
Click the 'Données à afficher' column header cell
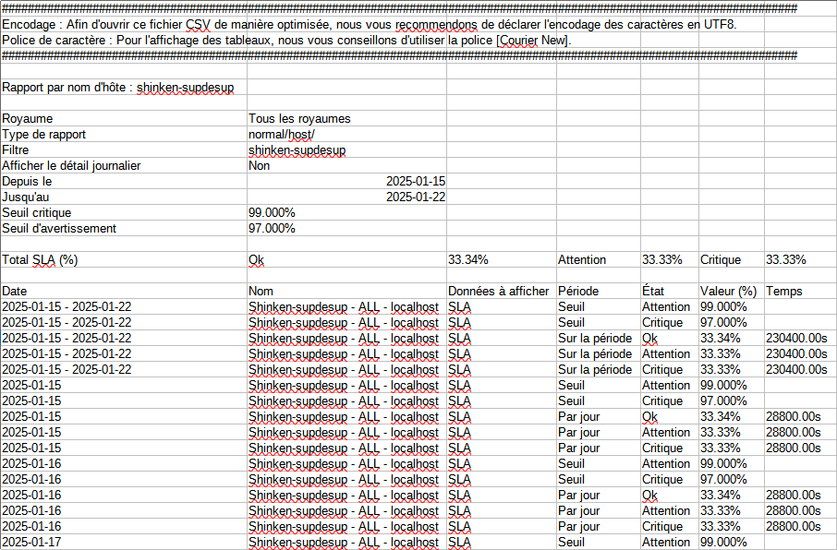point(498,291)
